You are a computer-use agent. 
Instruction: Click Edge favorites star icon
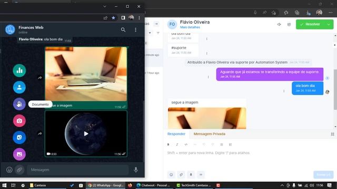pyautogui.click(x=286, y=13)
